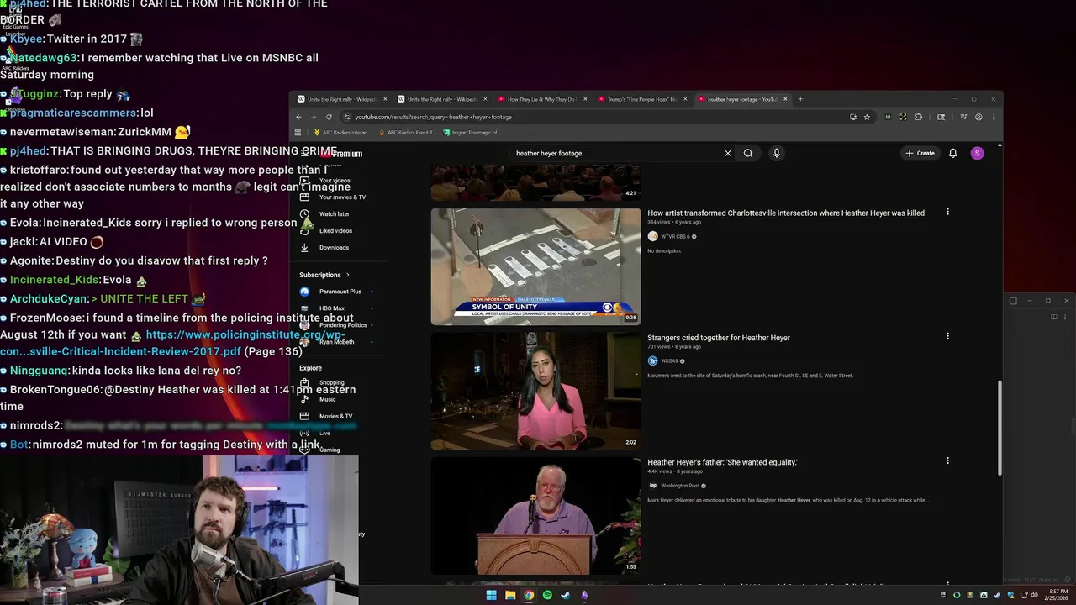This screenshot has height=605, width=1076.
Task: Switch to second 'Unite the Right rally' tab
Action: point(440,99)
